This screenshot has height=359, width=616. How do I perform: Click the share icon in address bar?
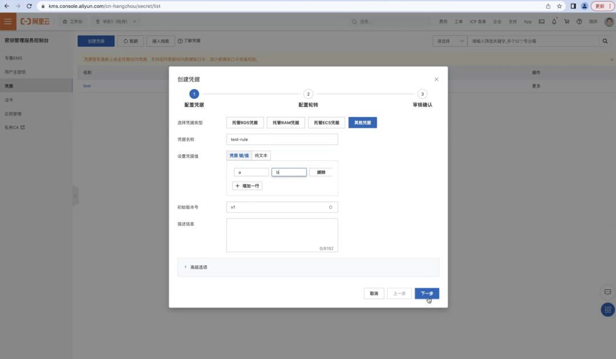pos(548,6)
